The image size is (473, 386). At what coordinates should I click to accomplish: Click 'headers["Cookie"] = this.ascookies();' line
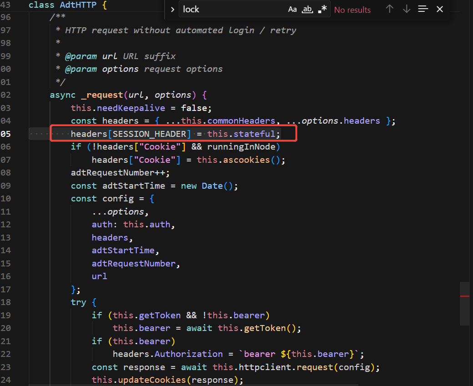tap(188, 160)
